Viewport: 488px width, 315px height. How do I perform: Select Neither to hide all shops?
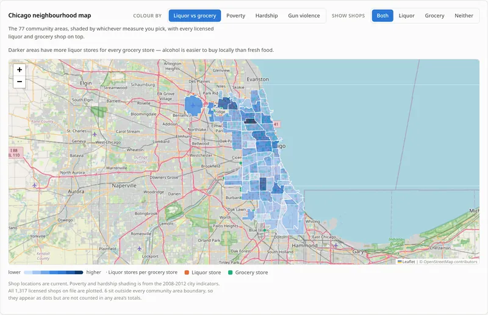coord(464,16)
